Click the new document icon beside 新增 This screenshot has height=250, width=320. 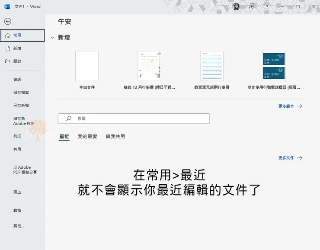point(8,48)
